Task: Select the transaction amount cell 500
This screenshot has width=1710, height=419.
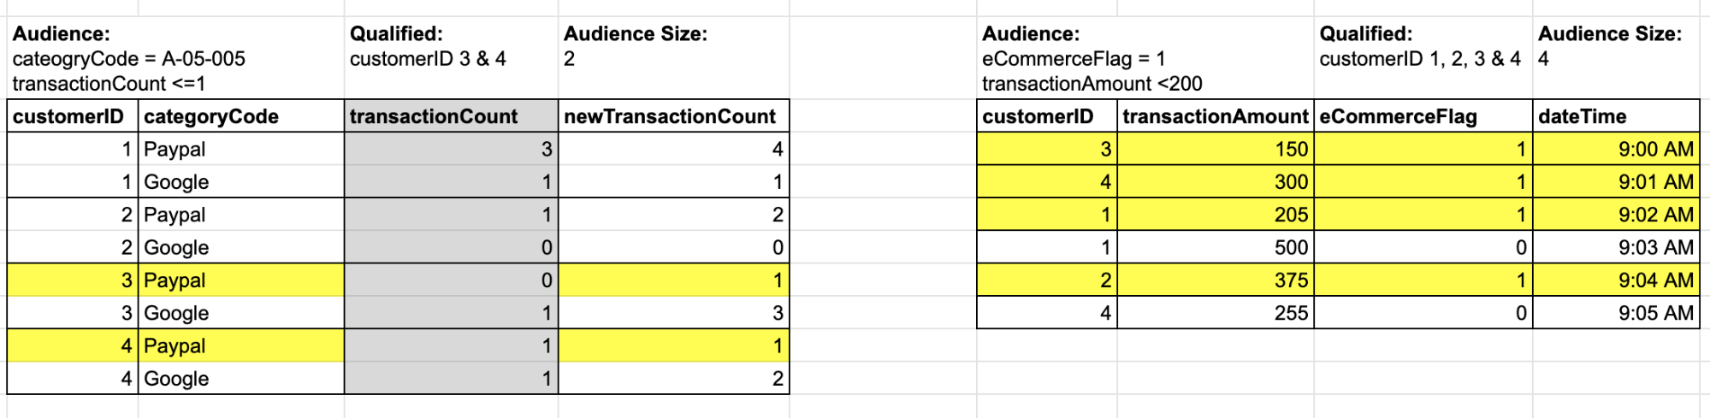Action: click(x=1215, y=247)
